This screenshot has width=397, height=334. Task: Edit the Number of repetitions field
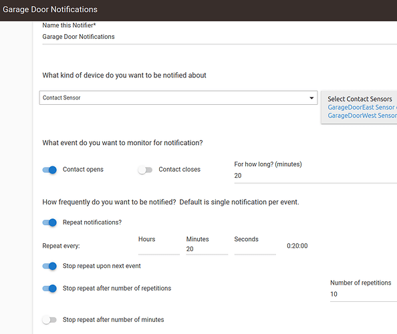364,295
